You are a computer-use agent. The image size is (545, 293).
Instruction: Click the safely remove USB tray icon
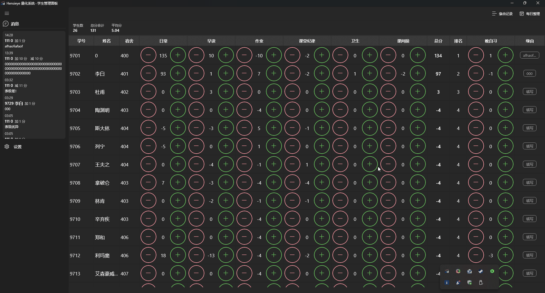(481, 283)
